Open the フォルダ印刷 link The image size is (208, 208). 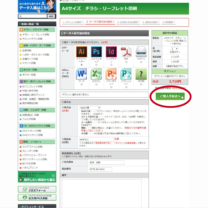click(29, 119)
